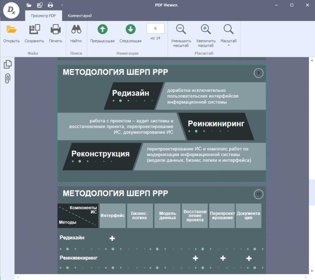The height and width of the screenshot is (280, 315).
Task: Click the Print icon in ribbon
Action: click(x=55, y=30)
